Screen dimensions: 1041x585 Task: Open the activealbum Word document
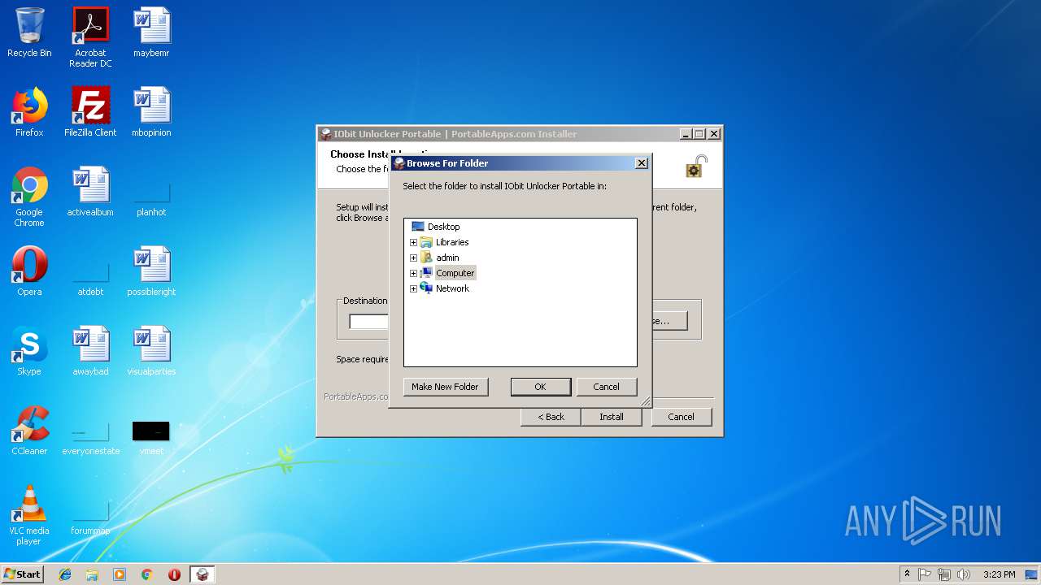(90, 193)
